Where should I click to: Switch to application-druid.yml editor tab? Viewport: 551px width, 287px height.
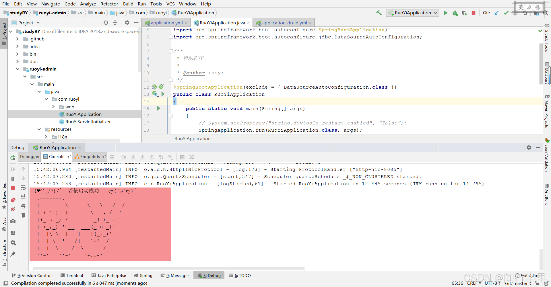pos(284,23)
